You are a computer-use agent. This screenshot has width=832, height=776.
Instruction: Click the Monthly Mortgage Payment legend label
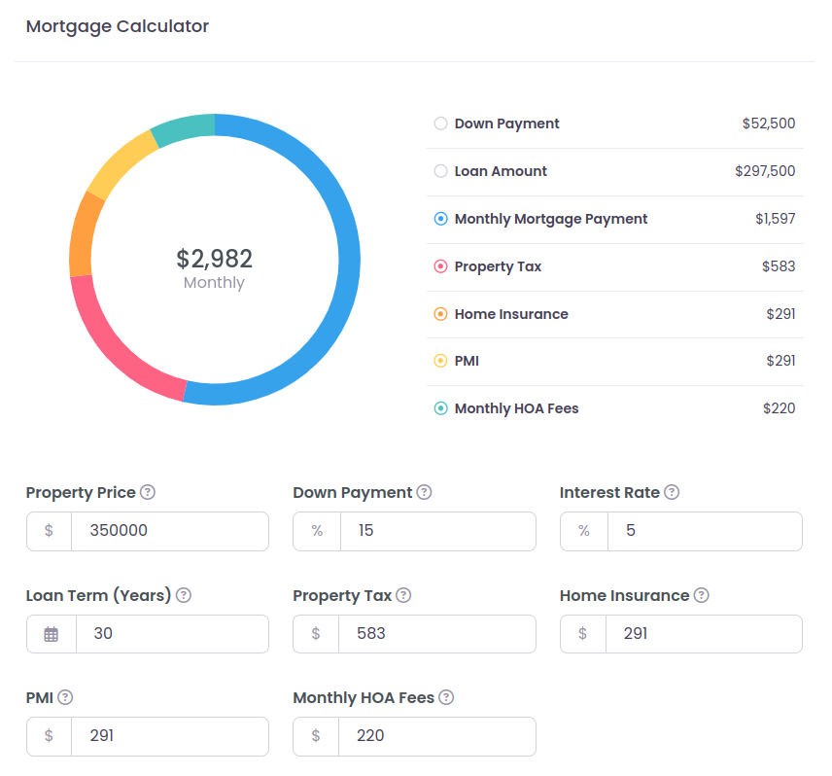point(551,219)
